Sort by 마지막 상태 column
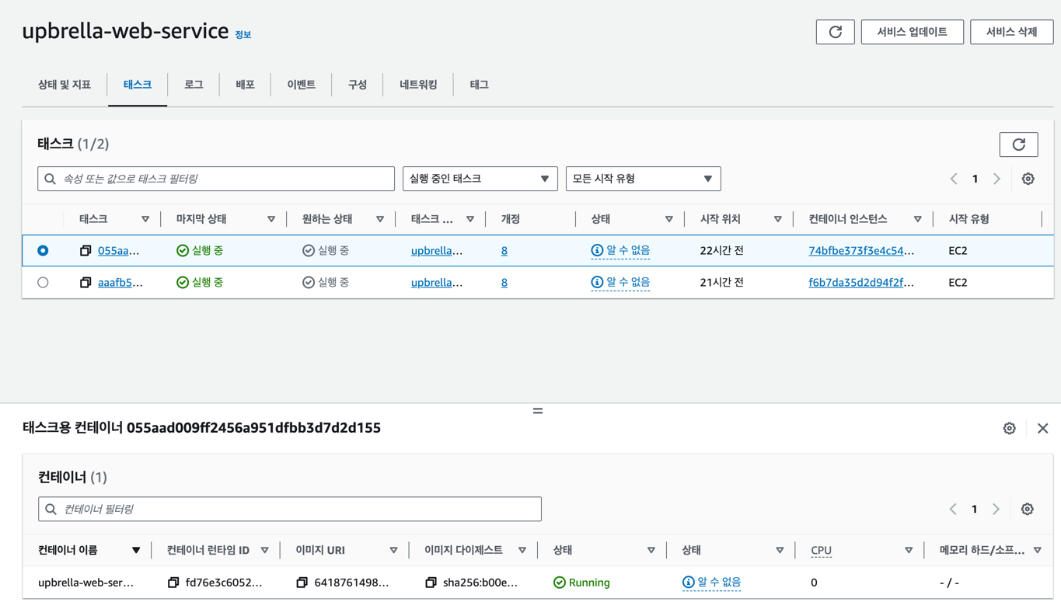This screenshot has height=602, width=1061. point(271,220)
